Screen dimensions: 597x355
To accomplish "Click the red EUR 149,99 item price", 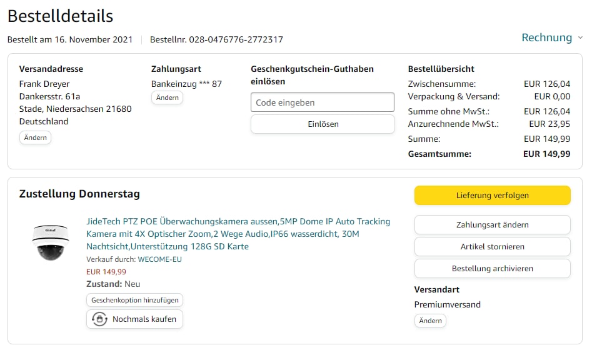I will [x=106, y=272].
